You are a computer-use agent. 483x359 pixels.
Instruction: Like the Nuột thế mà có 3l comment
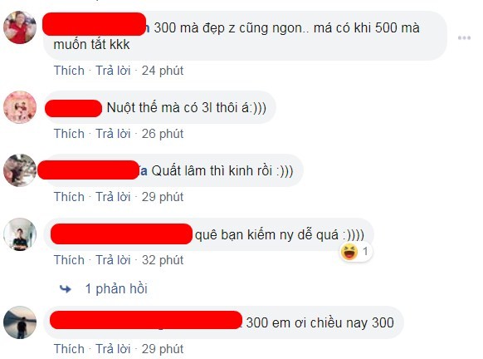point(69,134)
